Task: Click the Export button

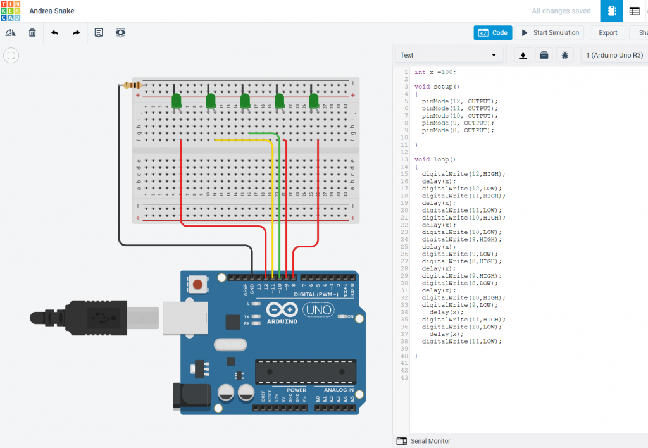Action: click(608, 33)
